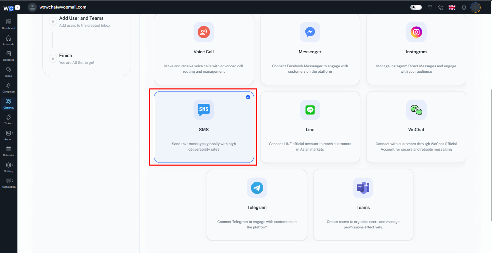
Task: Open the dial pad icon in the header
Action: point(430,7)
